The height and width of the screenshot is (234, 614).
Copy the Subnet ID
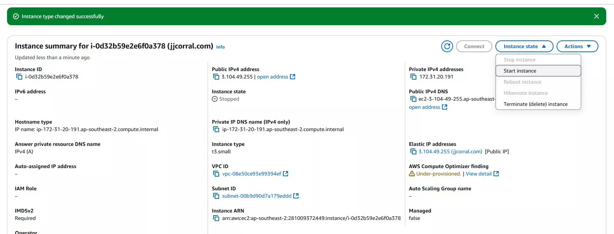tap(216, 196)
